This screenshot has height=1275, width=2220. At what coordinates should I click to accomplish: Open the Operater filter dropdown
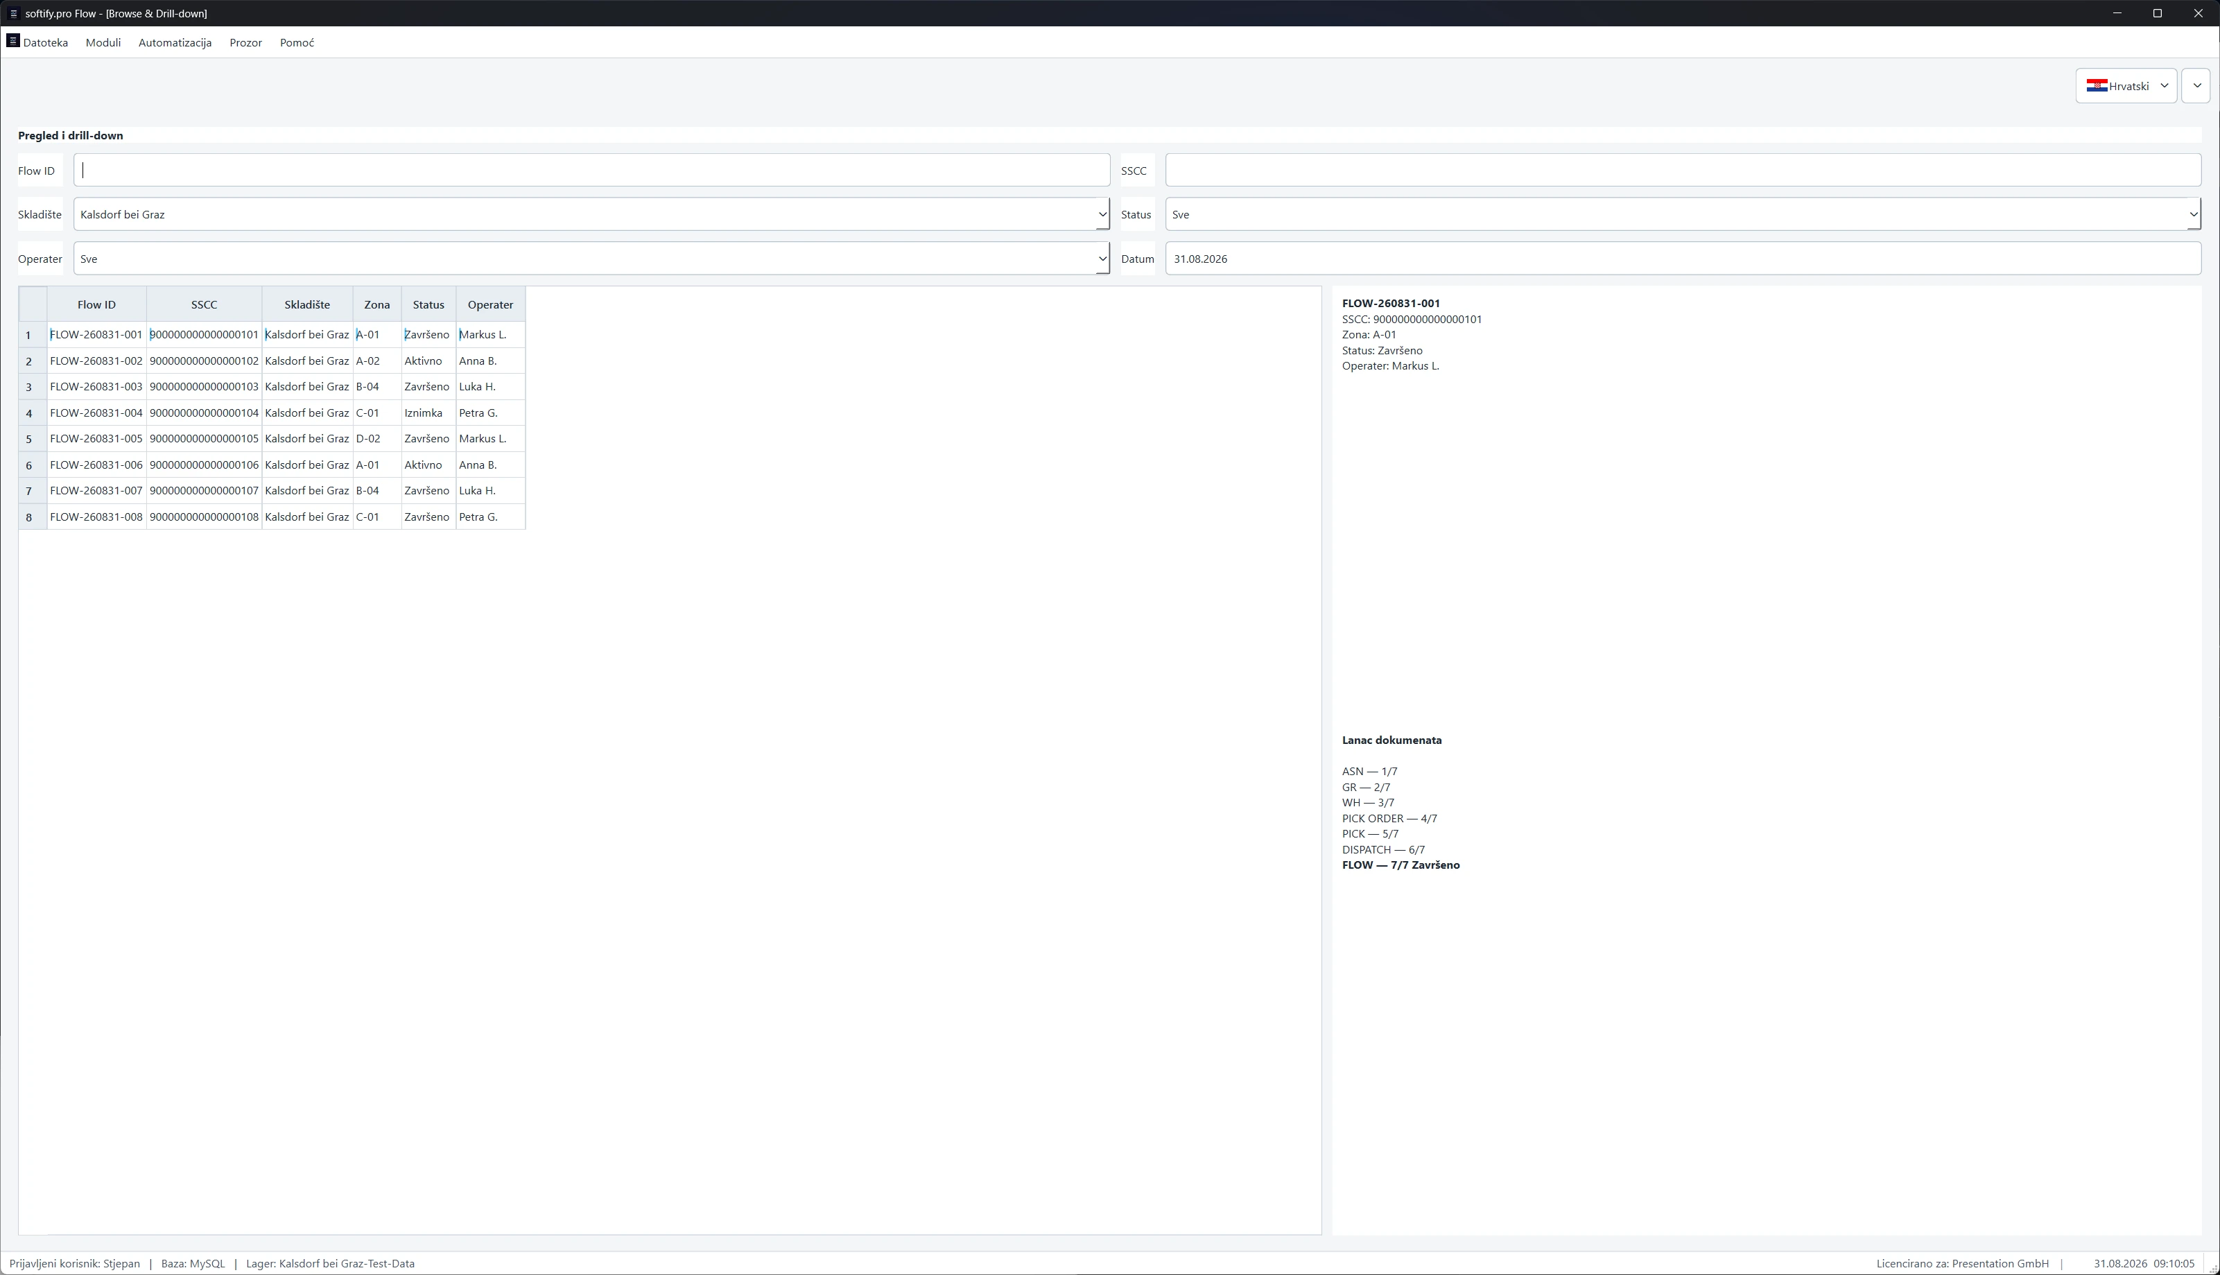point(592,259)
